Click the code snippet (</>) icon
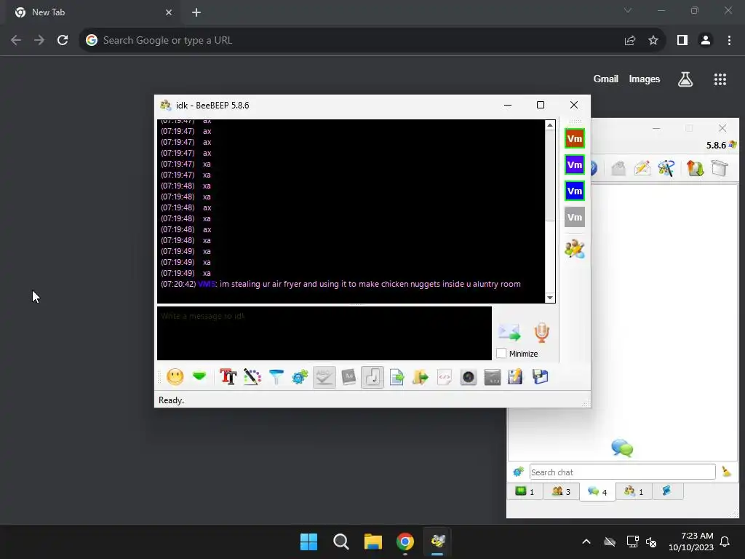 coord(445,377)
